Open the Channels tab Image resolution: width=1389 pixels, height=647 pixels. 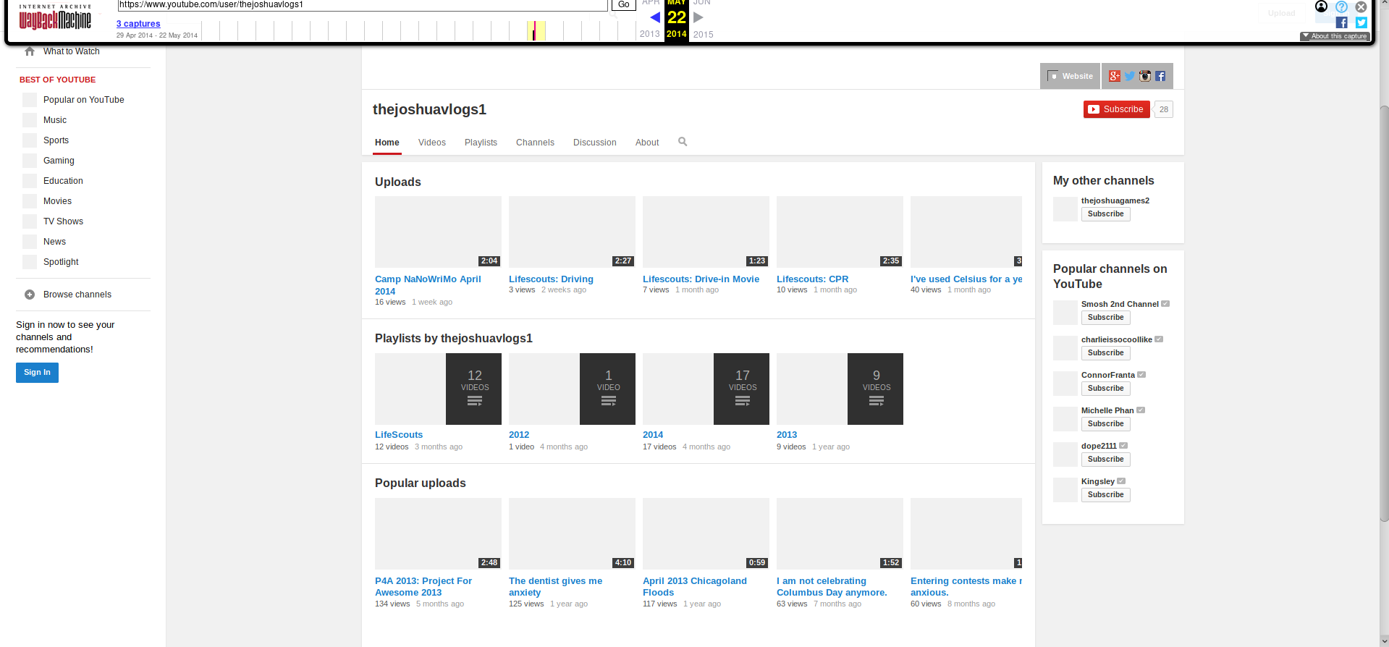coord(535,143)
